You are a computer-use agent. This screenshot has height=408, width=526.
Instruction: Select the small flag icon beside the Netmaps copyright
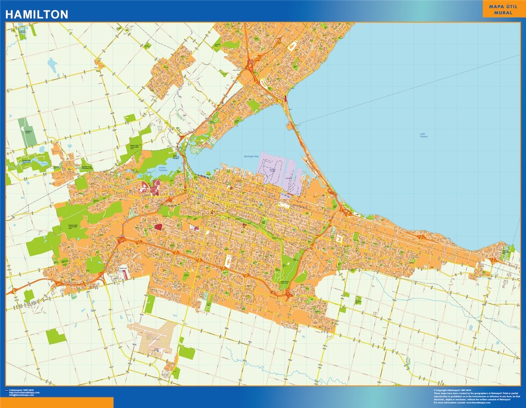pyautogui.click(x=6, y=390)
